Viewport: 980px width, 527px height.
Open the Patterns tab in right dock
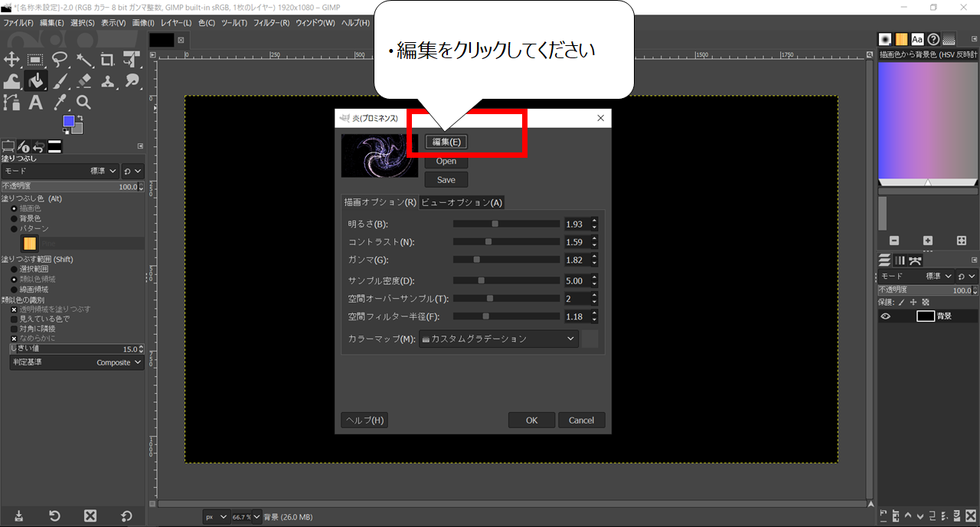pos(901,39)
